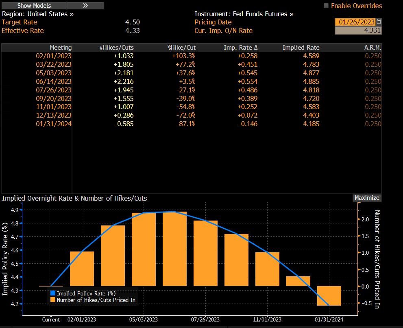Click the negative orange bar for 01/31/2024
Viewport: 403px width, 328px height.
pos(329,296)
